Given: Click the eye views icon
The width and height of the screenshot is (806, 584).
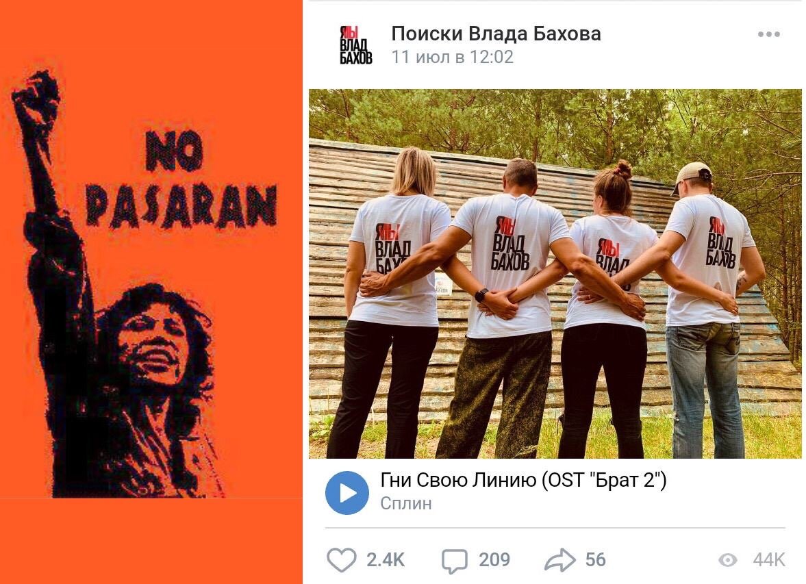Looking at the screenshot, I should 728,560.
